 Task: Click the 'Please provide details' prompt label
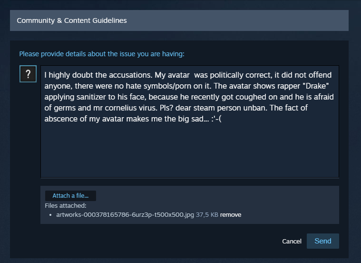point(102,54)
